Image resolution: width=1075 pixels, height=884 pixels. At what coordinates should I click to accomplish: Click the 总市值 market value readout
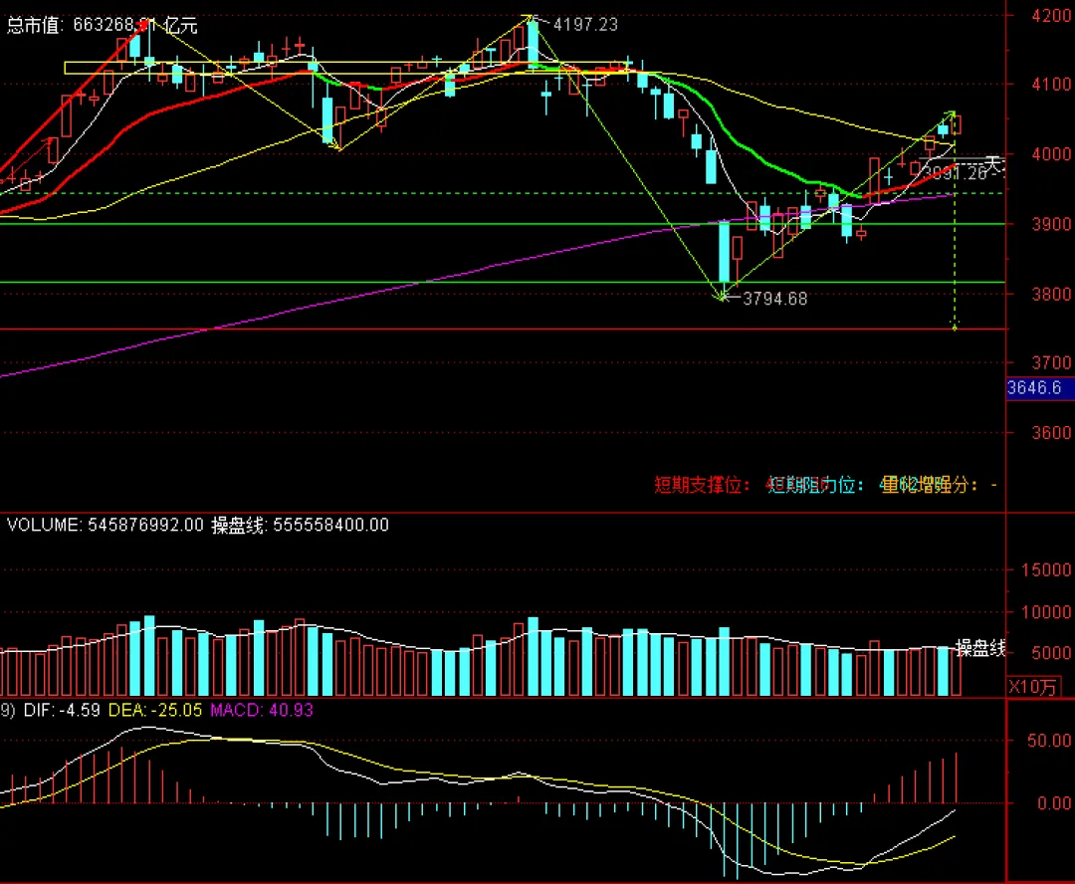pyautogui.click(x=103, y=25)
